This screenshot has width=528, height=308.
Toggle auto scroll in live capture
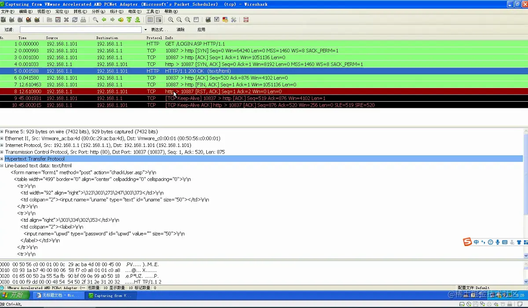click(x=158, y=20)
